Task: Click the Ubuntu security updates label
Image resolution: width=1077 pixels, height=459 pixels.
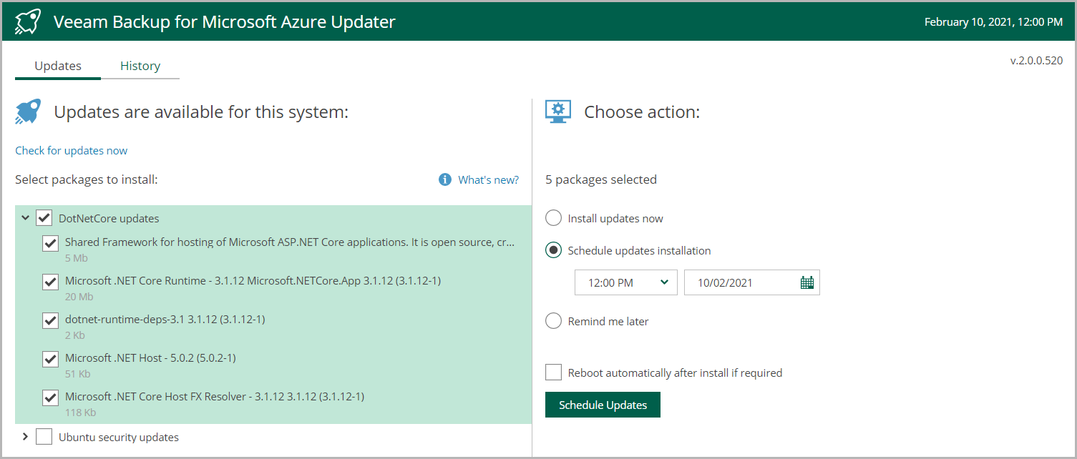Action: pyautogui.click(x=119, y=437)
